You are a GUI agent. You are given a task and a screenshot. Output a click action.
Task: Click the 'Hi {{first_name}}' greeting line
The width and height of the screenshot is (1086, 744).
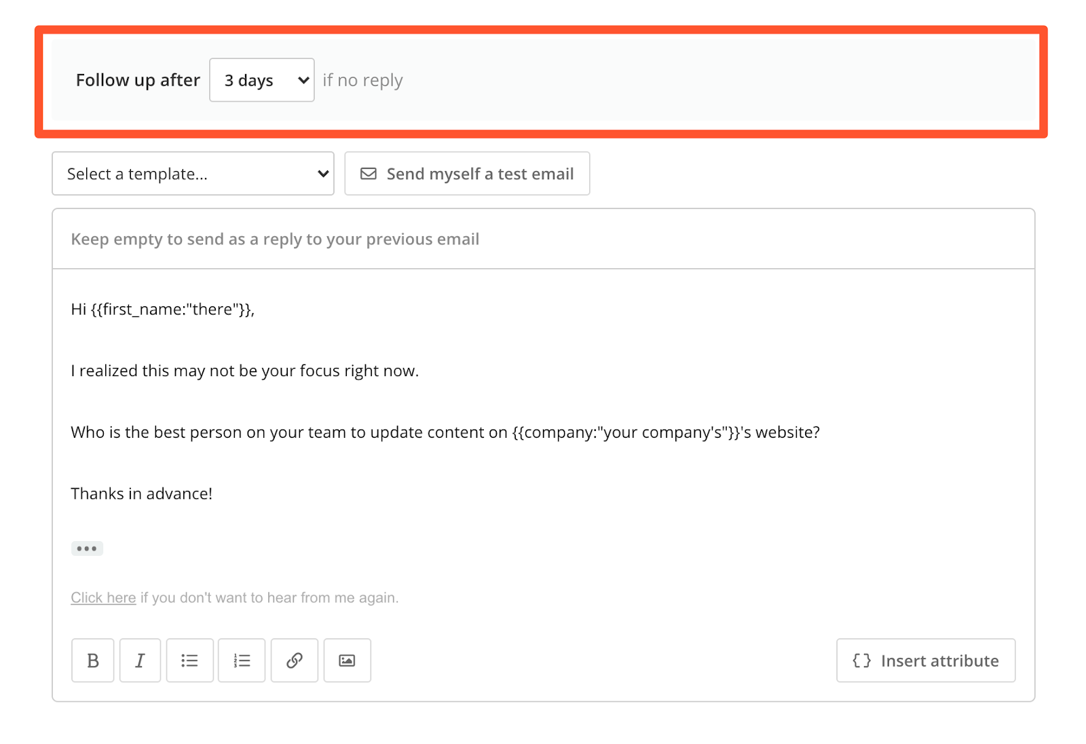pos(163,310)
